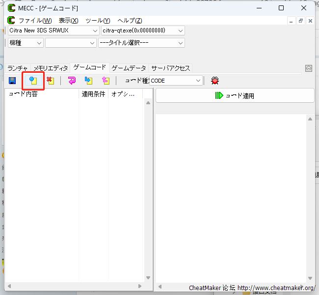The width and height of the screenshot is (319, 295).
Task: Click the 適用条件 column header
Action: [93, 94]
